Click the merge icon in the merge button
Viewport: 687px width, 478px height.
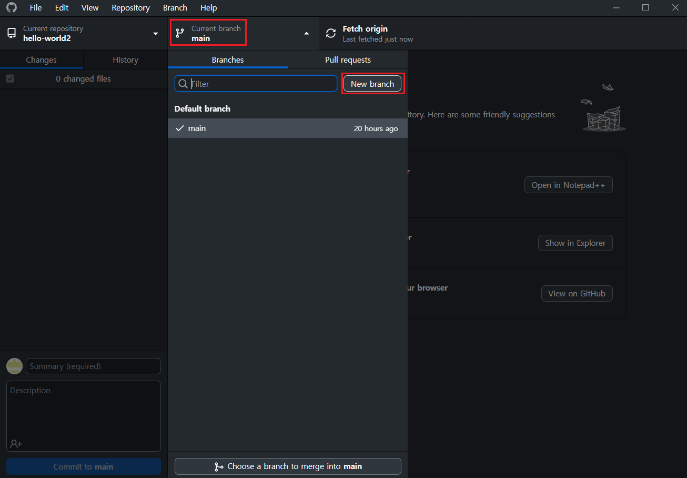click(x=219, y=466)
